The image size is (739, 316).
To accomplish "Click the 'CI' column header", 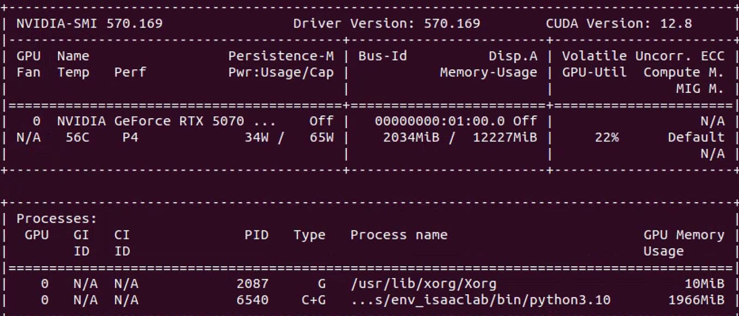I will tap(122, 235).
